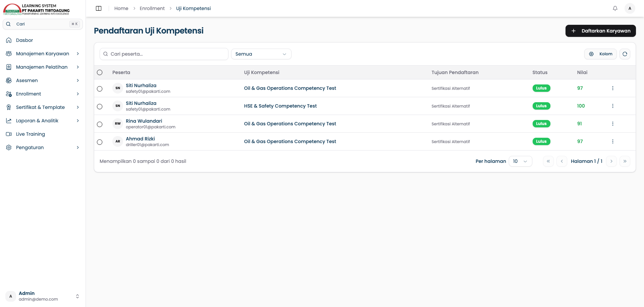
Task: Click the Pengaturan gear icon
Action: (9, 147)
